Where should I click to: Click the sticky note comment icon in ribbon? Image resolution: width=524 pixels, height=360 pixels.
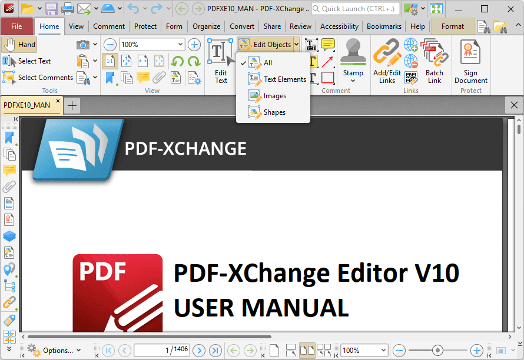pyautogui.click(x=328, y=45)
